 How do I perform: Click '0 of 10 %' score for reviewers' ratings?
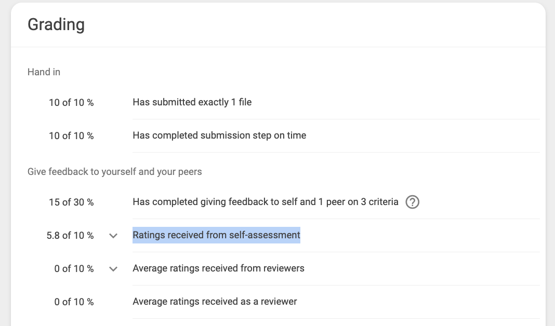[x=74, y=269]
